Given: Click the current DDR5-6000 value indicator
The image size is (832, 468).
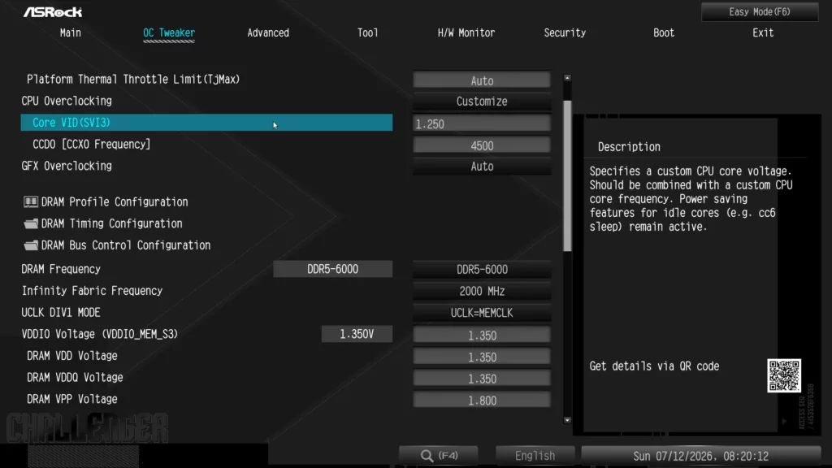Looking at the screenshot, I should (332, 269).
